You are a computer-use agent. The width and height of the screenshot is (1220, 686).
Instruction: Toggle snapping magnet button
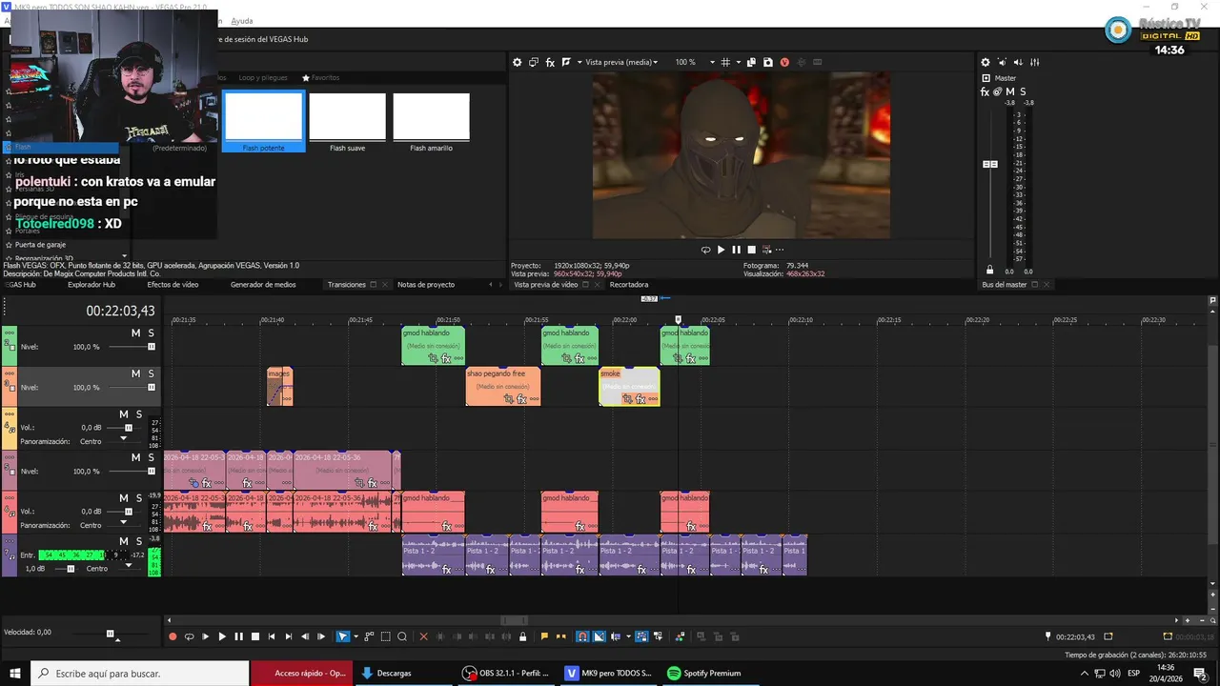tap(582, 636)
